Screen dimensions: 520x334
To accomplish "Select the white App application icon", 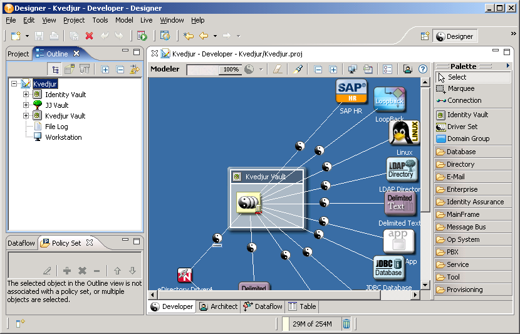I will (x=398, y=241).
